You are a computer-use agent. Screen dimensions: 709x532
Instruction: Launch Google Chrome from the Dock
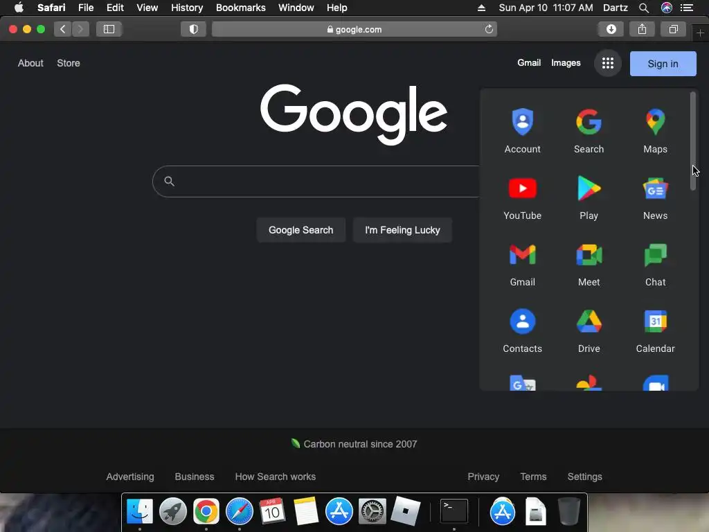(206, 511)
